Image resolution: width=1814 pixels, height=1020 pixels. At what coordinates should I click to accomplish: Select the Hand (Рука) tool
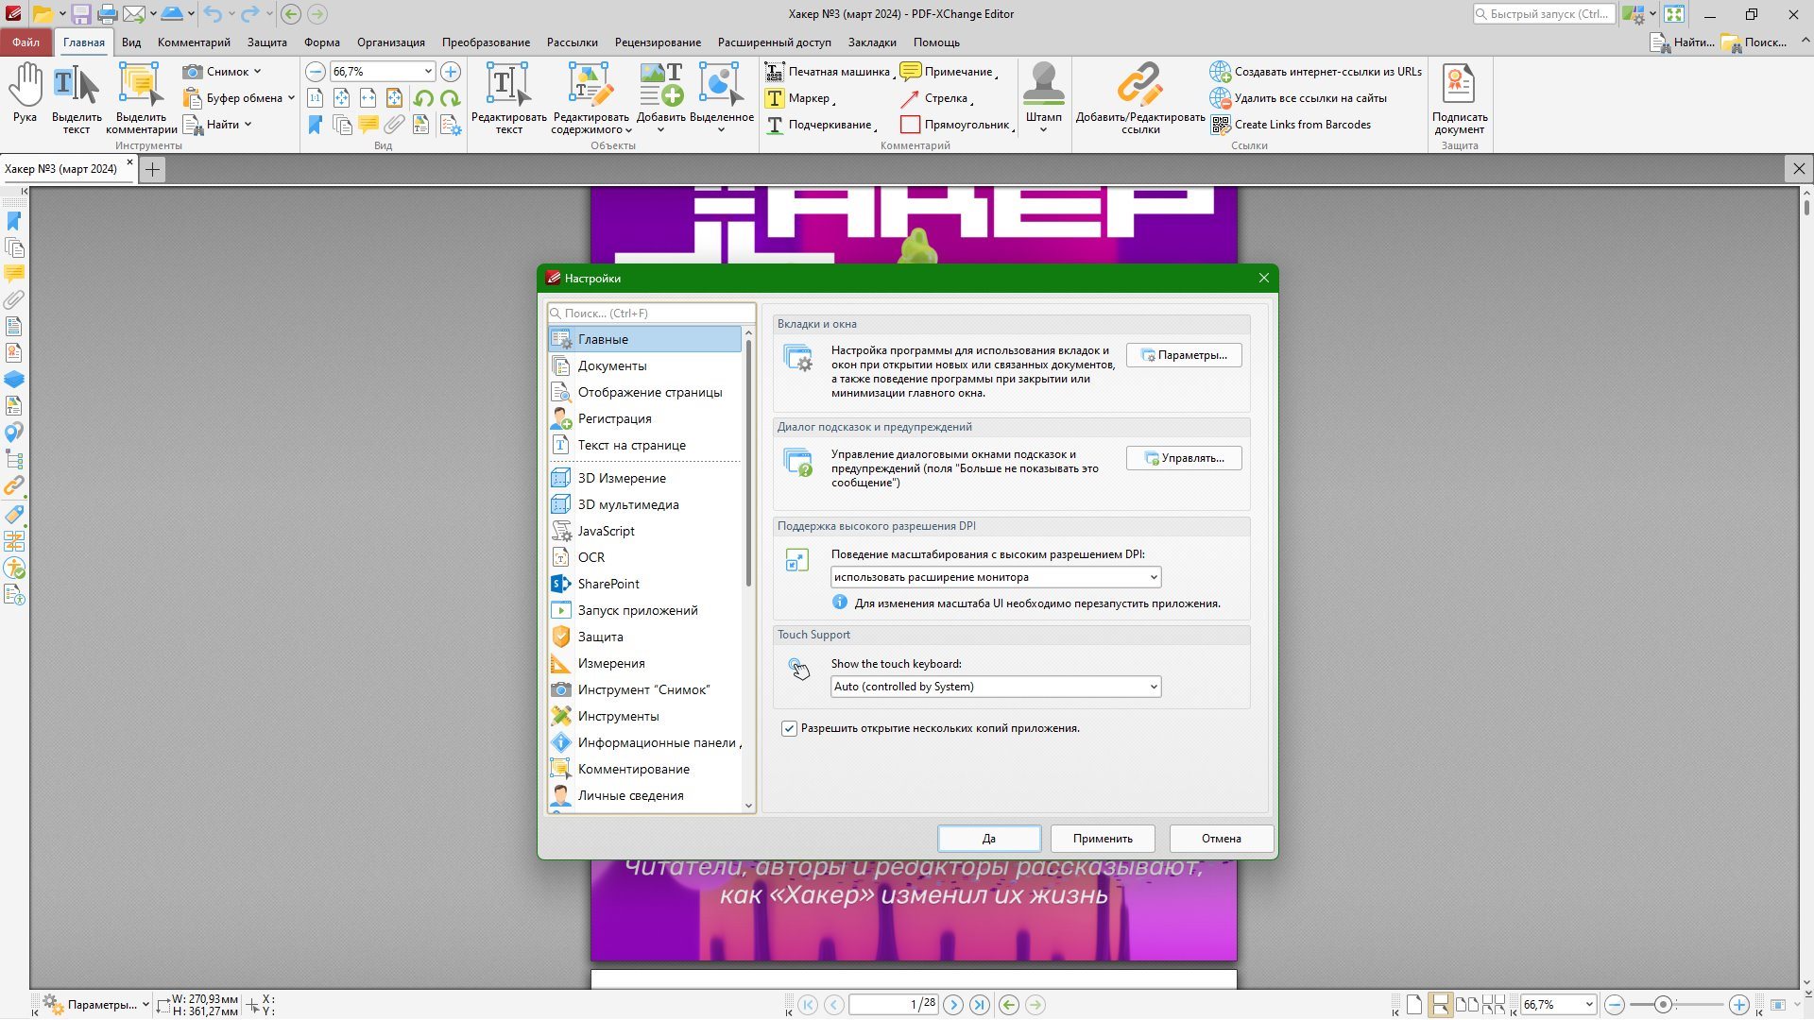click(26, 93)
